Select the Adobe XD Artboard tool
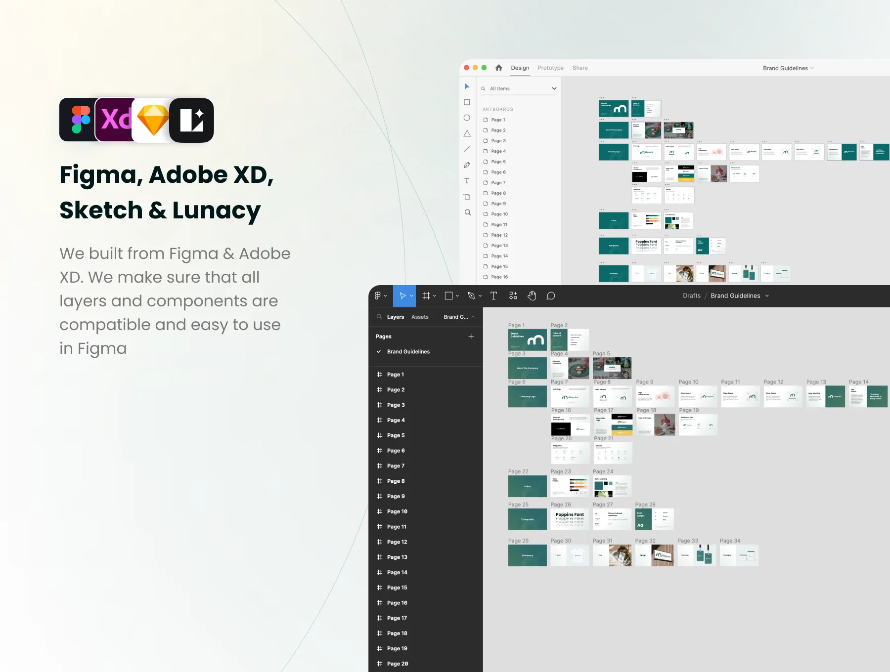The width and height of the screenshot is (890, 672). tap(467, 197)
